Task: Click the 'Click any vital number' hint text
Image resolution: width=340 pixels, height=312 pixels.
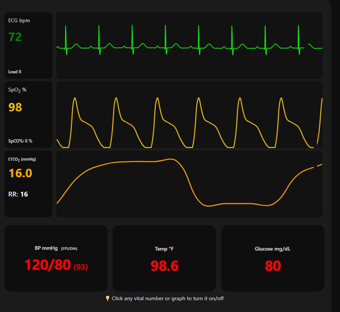Action: tap(168, 298)
